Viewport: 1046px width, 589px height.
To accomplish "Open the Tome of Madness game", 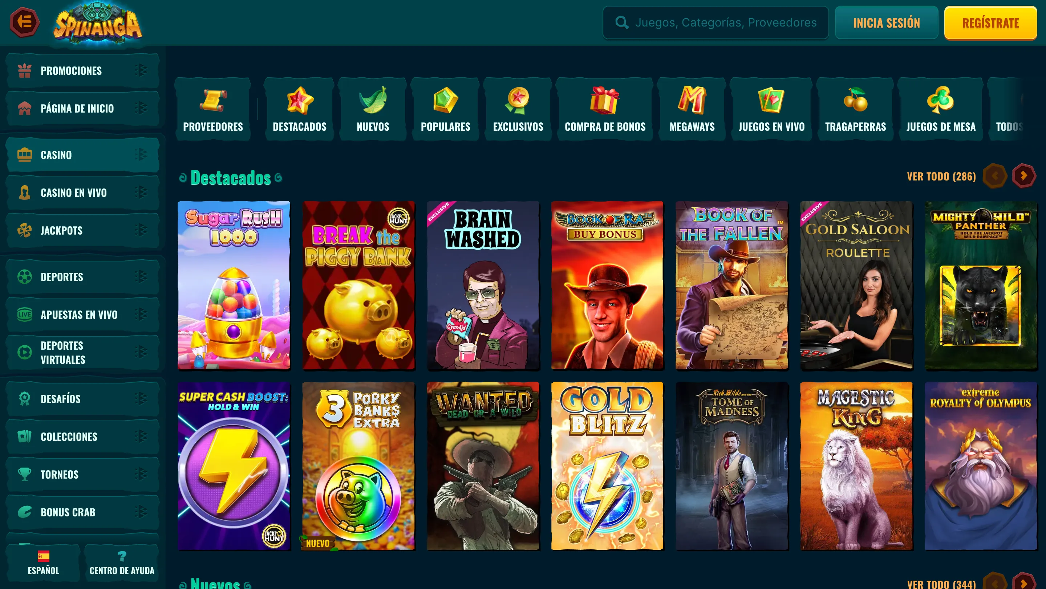I will [732, 466].
